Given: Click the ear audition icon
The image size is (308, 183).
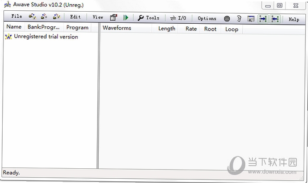Looking at the screenshot, I should pyautogui.click(x=239, y=19).
